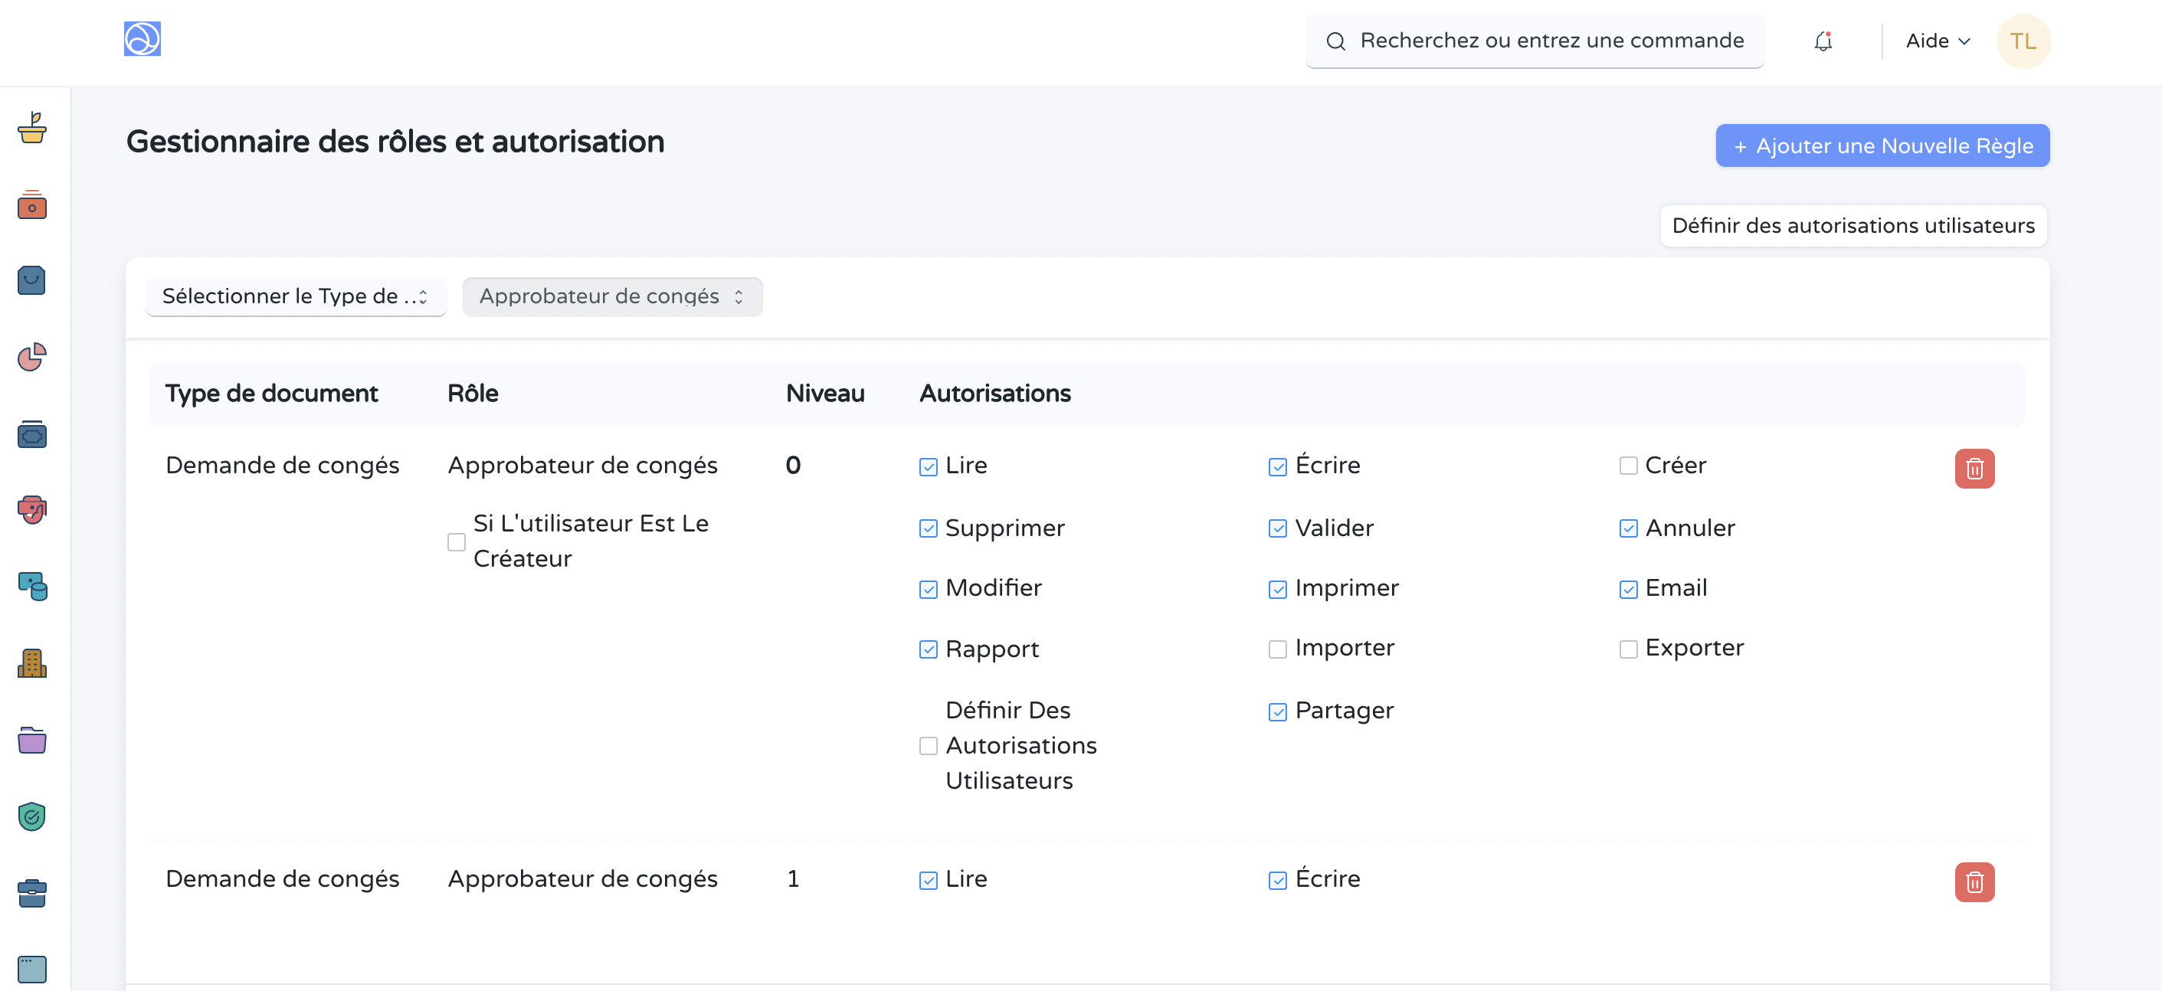Open the purple folder sidebar module
This screenshot has height=991, width=2162.
click(x=32, y=740)
